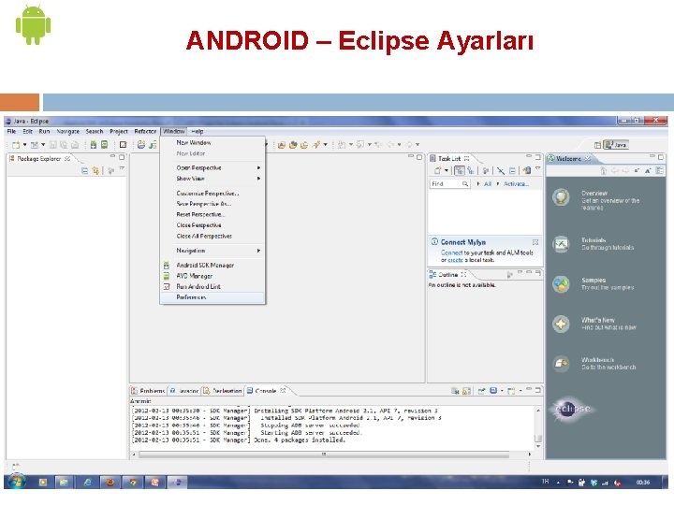This screenshot has width=674, height=505.
Task: Click the Synchronize icon in Task List
Action: click(526, 170)
